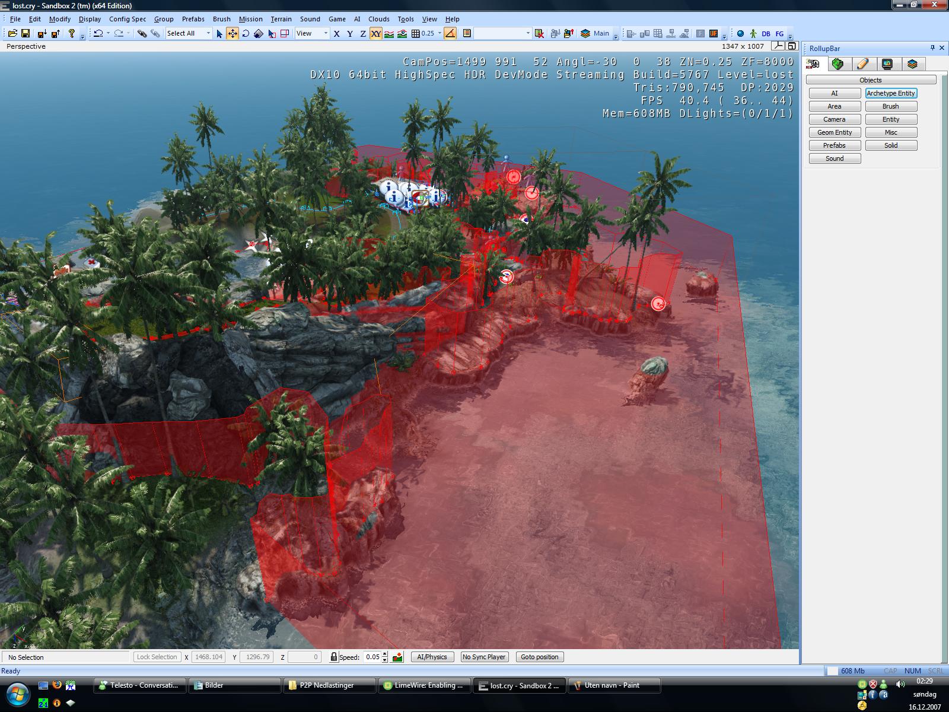Click the Solid button

tap(891, 145)
